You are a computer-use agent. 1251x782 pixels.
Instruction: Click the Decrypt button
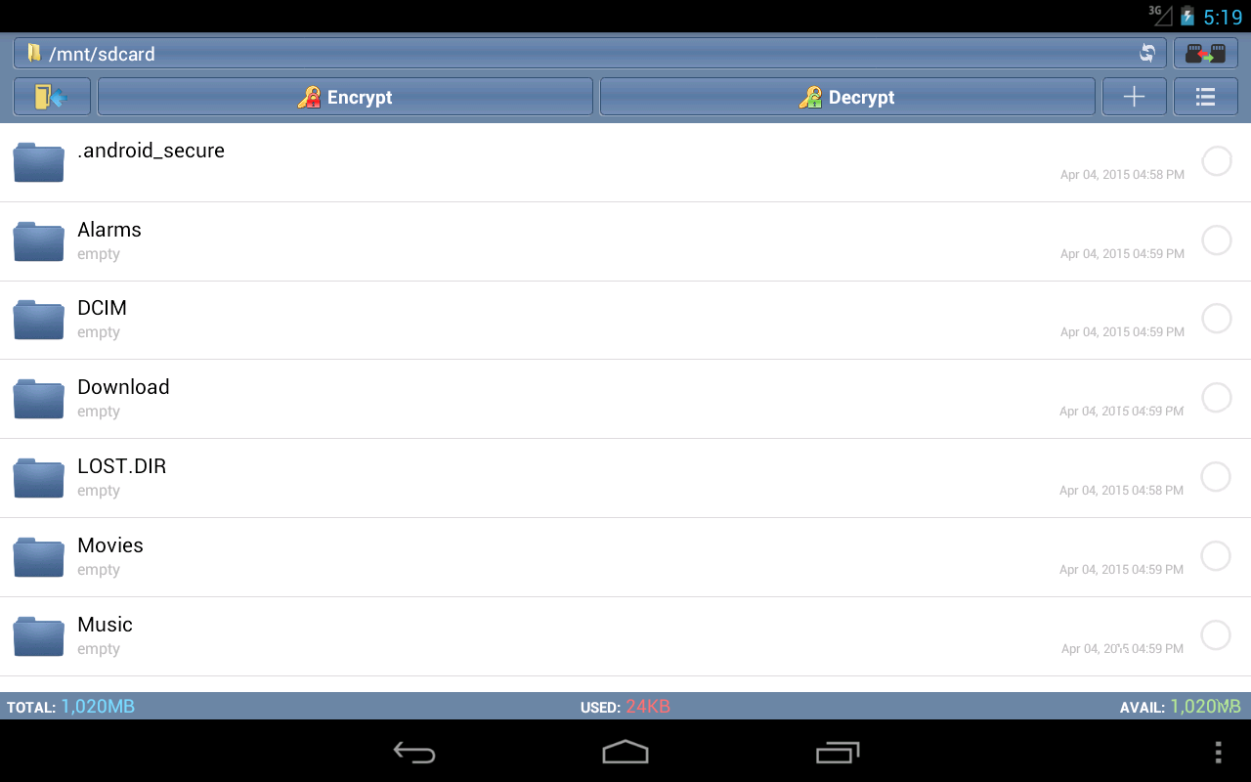[847, 97]
